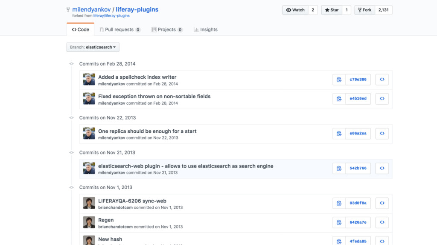Screen dimensions: 437x245
Task: Star the liferay-plugins repository
Action: [332, 10]
